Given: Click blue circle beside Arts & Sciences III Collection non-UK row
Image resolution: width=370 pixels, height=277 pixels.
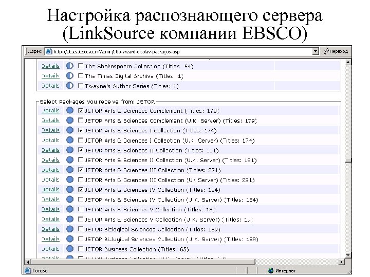Looking at the screenshot, I should pos(69,170).
